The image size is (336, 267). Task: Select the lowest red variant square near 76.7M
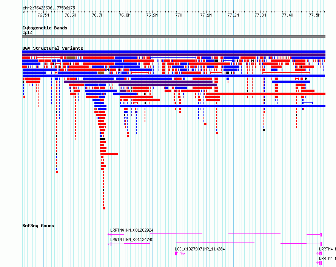(104, 208)
